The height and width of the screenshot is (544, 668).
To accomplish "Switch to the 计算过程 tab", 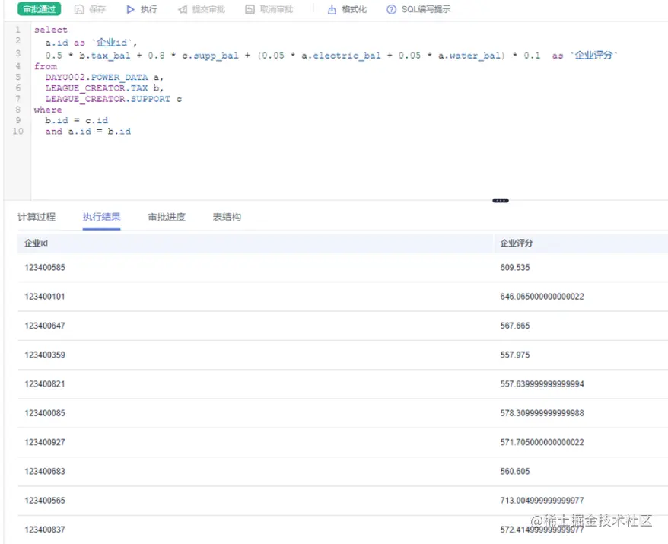I will 37,217.
